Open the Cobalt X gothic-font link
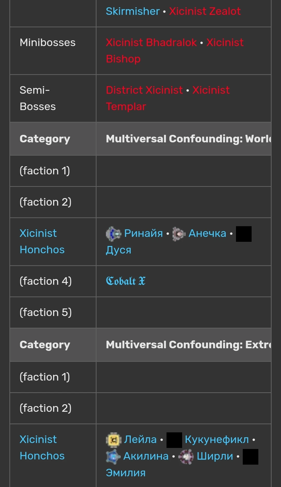 click(x=126, y=281)
